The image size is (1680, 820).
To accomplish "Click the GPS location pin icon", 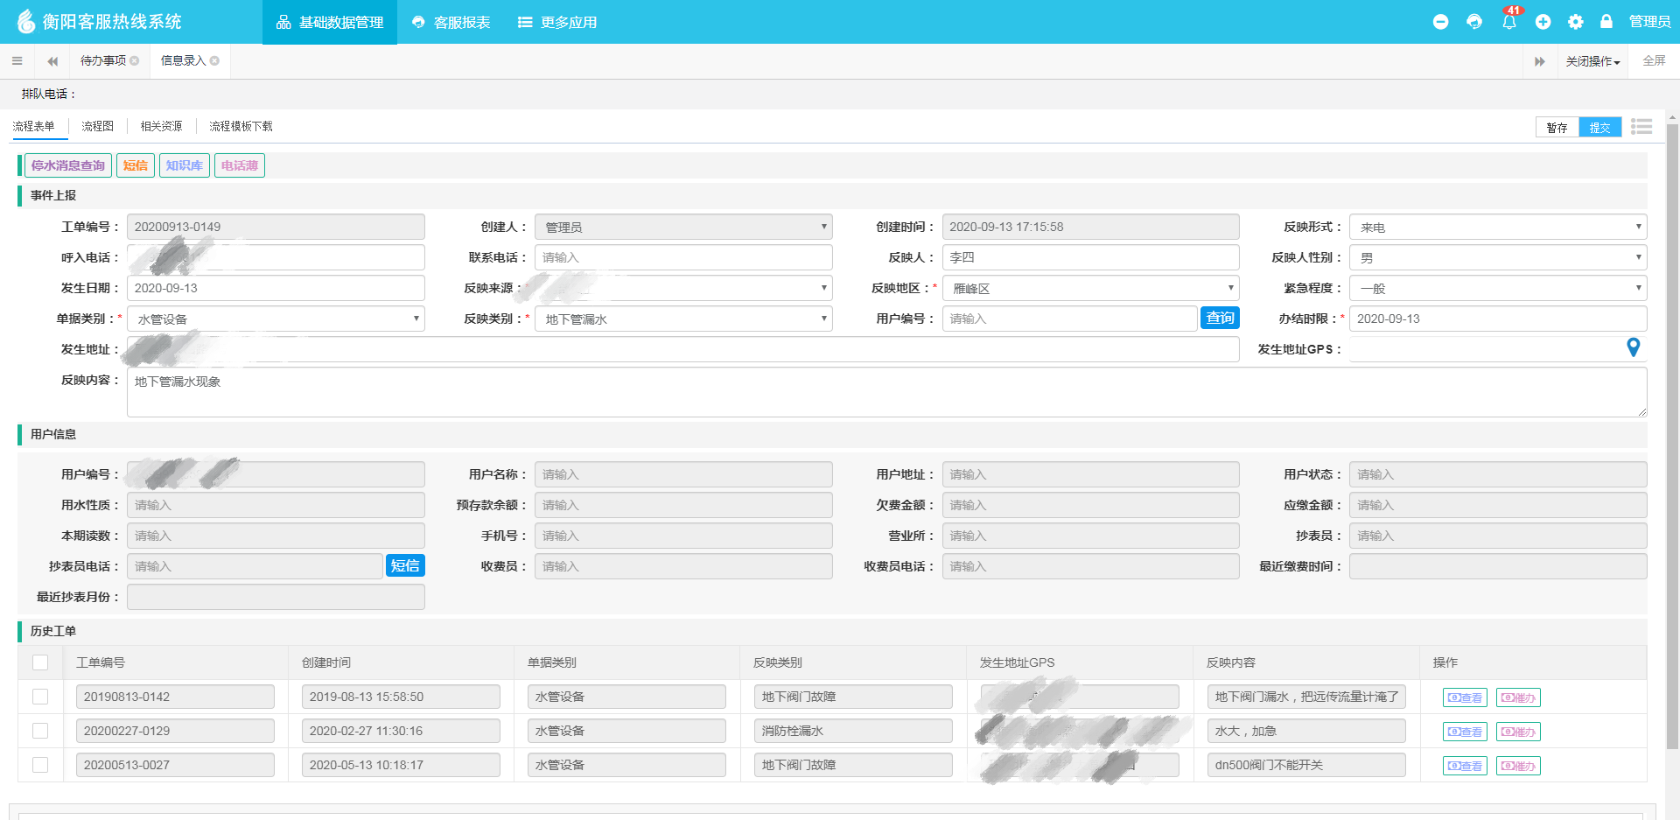I will point(1633,347).
